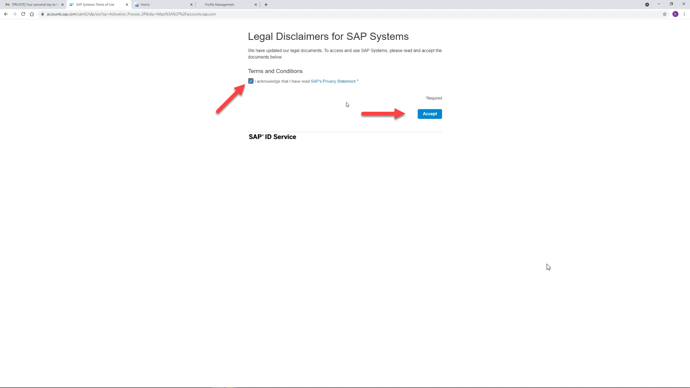The height and width of the screenshot is (388, 690).
Task: Reload the current page
Action: (23, 14)
